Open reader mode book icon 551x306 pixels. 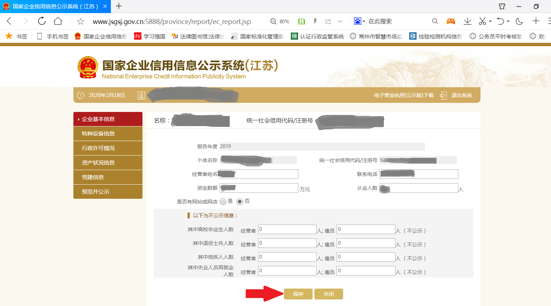301,21
